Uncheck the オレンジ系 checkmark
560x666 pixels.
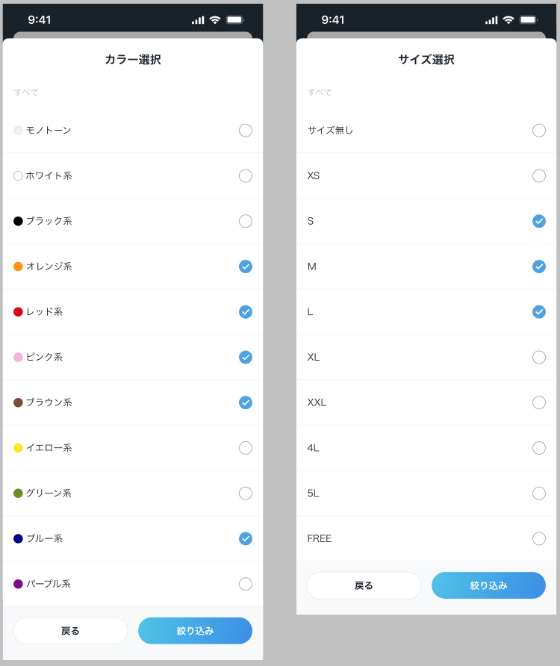pyautogui.click(x=246, y=267)
